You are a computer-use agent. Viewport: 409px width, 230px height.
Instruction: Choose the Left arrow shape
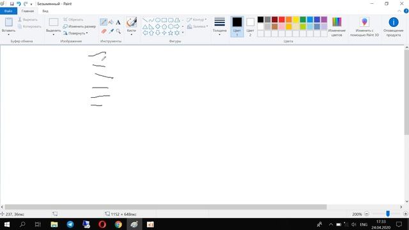point(145,33)
